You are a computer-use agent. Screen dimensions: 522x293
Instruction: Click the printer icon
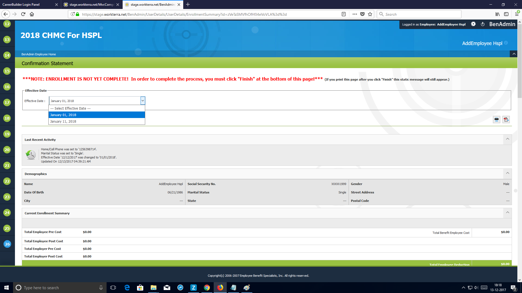pyautogui.click(x=496, y=119)
